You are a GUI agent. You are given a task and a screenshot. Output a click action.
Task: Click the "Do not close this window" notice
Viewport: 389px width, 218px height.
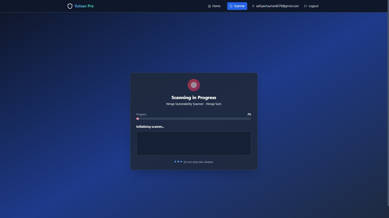tap(198, 162)
